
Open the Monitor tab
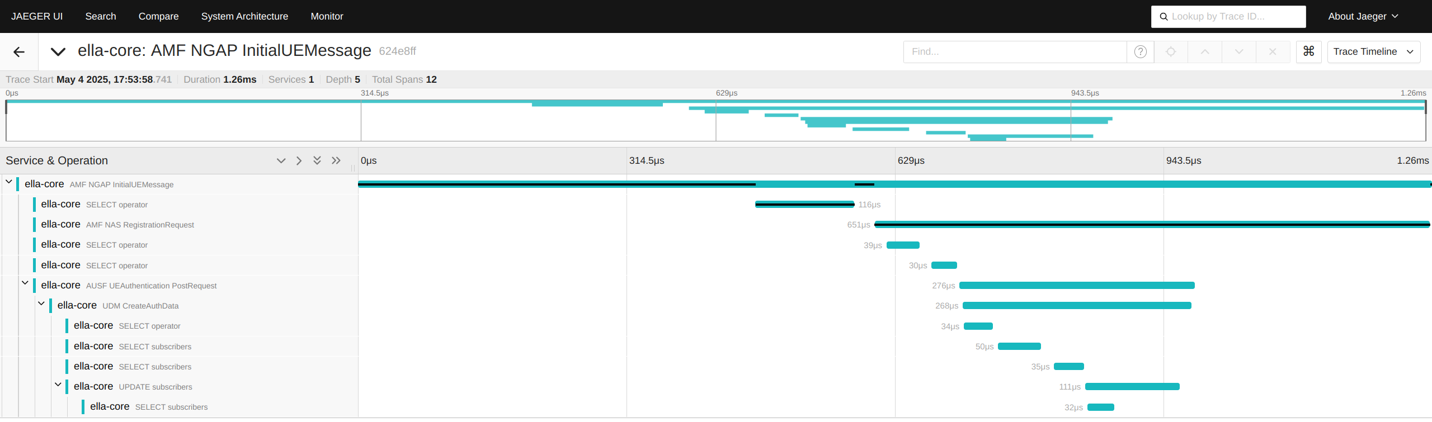pyautogui.click(x=327, y=17)
